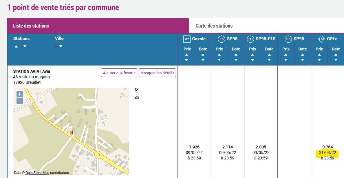This screenshot has width=344, height=178.
Task: Click the printer icon beside the map
Action: pos(137,97)
